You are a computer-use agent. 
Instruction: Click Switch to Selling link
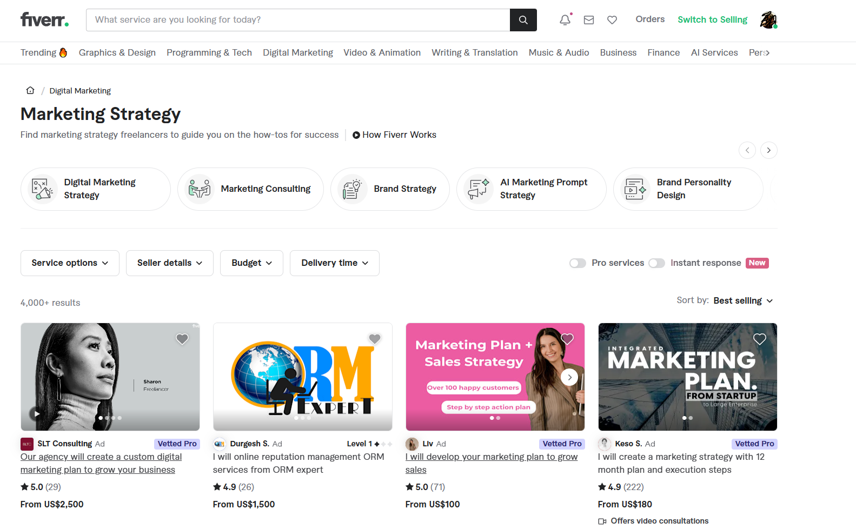(712, 20)
